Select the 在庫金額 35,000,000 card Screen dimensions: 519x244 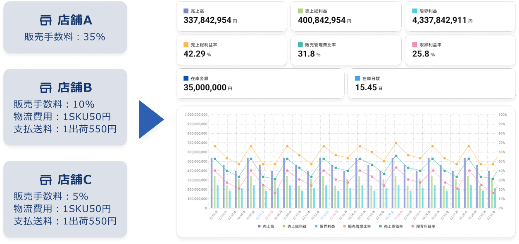tap(260, 84)
